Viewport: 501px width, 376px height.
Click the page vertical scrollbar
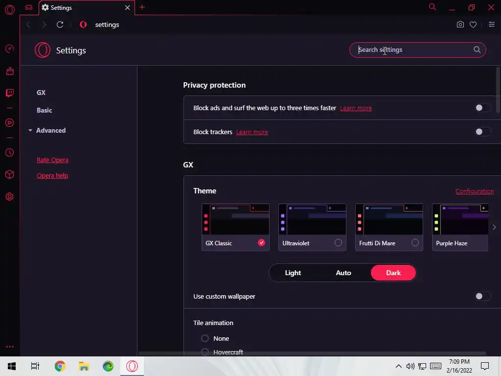(x=498, y=90)
